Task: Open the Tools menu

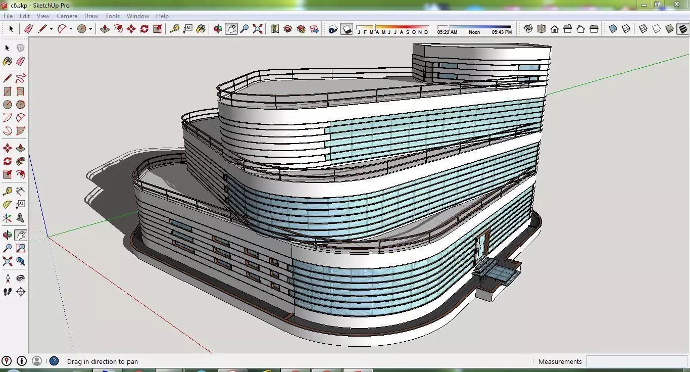Action: click(x=112, y=16)
